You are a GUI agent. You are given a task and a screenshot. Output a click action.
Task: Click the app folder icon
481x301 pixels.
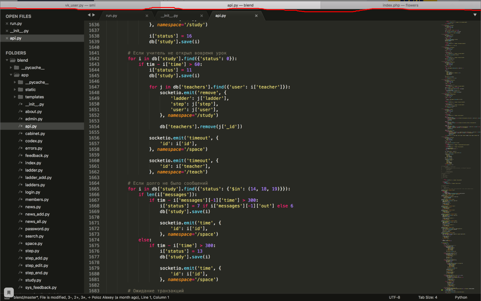pyautogui.click(x=17, y=75)
